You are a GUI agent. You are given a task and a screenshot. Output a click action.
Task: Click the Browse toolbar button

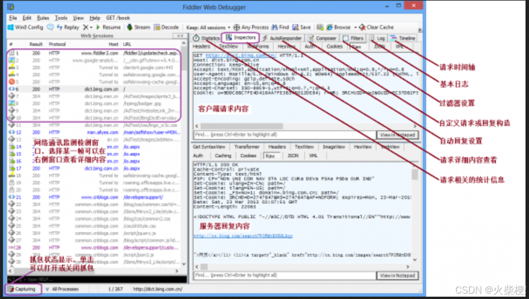(339, 27)
